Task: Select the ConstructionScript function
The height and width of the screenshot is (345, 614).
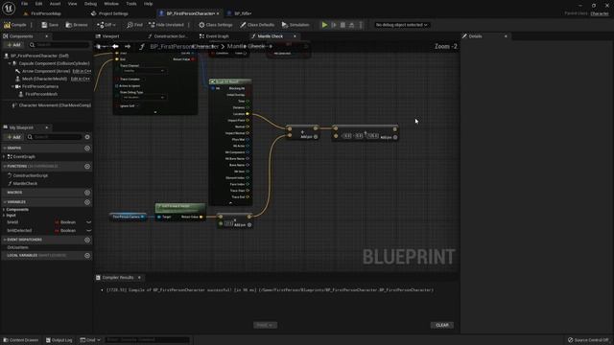Action: click(x=31, y=175)
